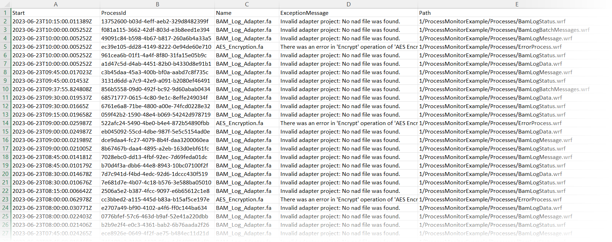612x242 pixels.
Task: Select row 23 by its header
Action: point(5,200)
